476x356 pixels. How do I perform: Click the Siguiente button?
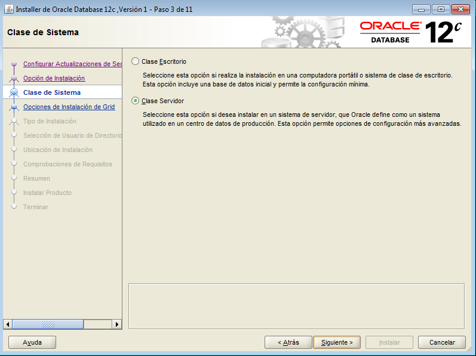click(337, 342)
